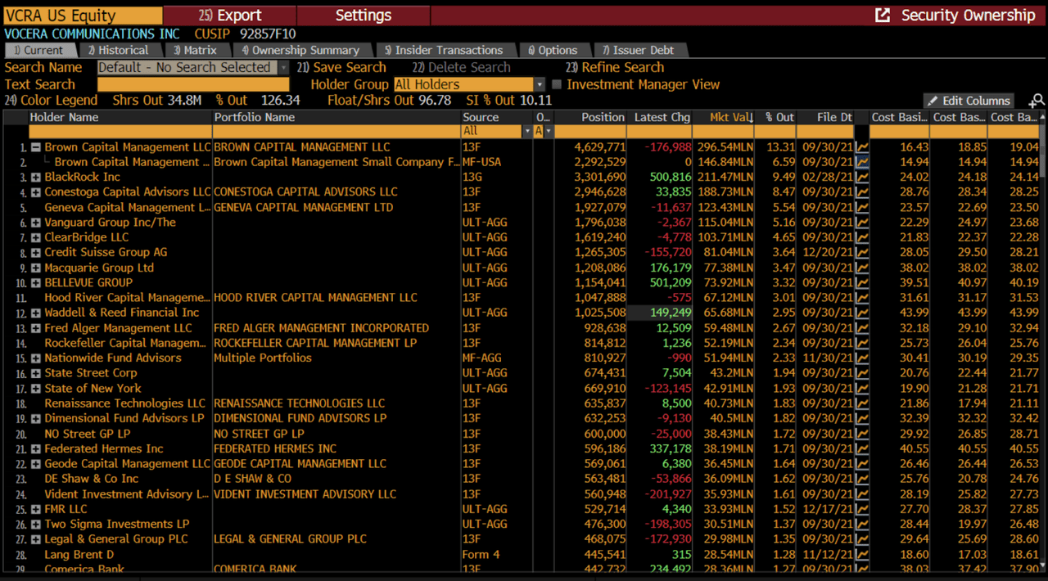
Task: Open Security Ownership pop-out icon
Action: coord(883,16)
